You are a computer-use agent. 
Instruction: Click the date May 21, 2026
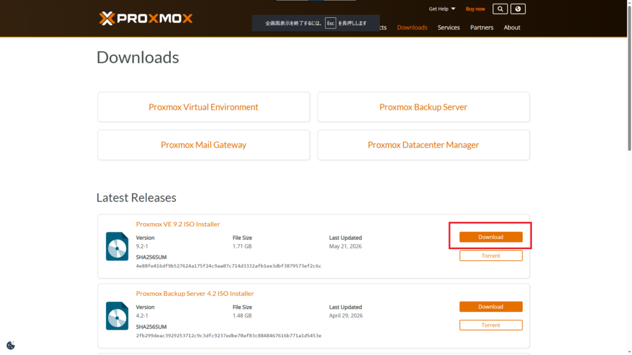[x=346, y=247]
